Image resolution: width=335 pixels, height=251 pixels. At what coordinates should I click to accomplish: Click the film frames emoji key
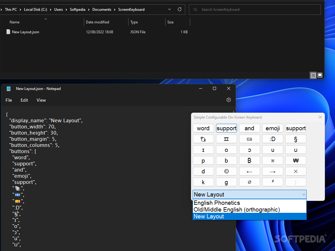coord(226,139)
